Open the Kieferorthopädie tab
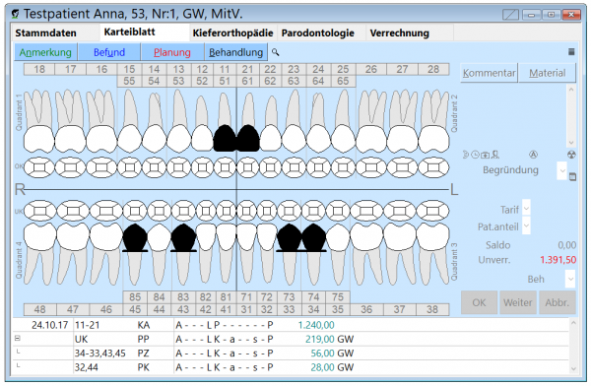Image resolution: width=591 pixels, height=386 pixels. (x=232, y=33)
